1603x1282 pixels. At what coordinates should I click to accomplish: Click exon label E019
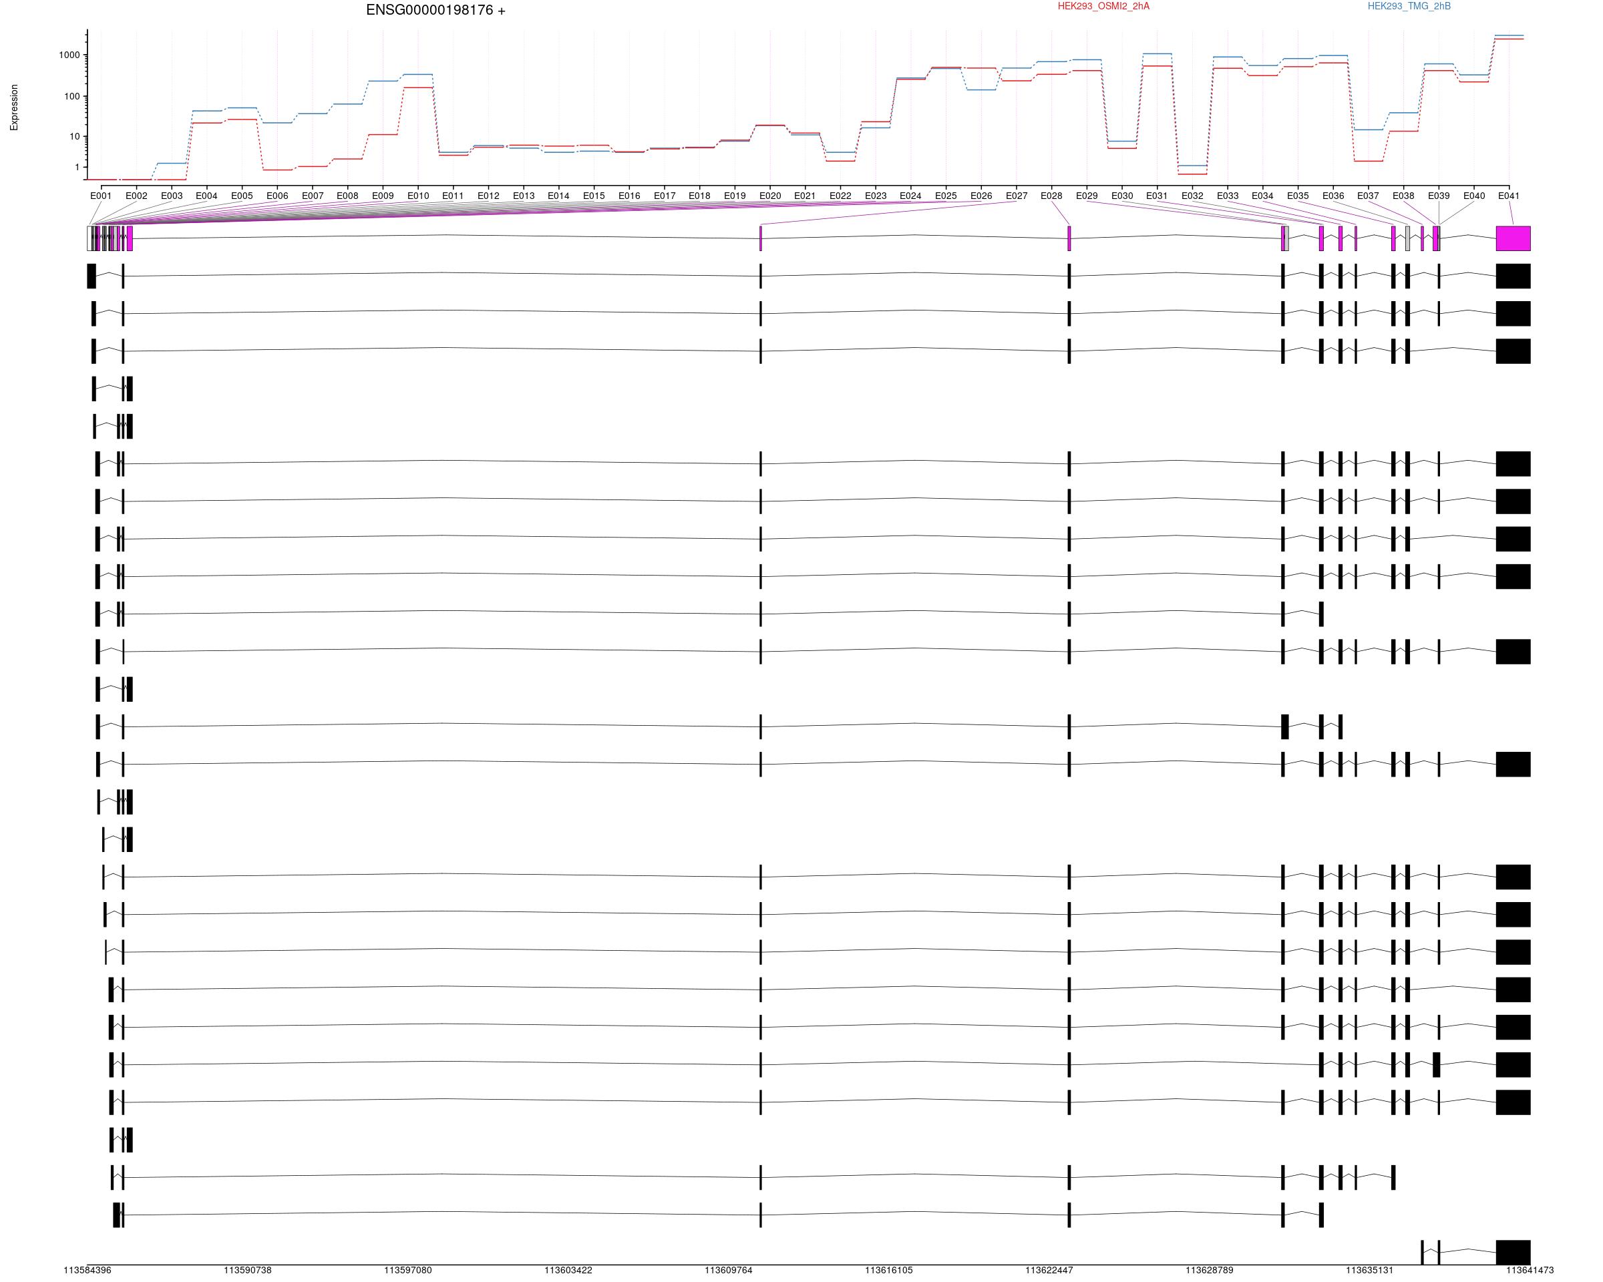[735, 196]
